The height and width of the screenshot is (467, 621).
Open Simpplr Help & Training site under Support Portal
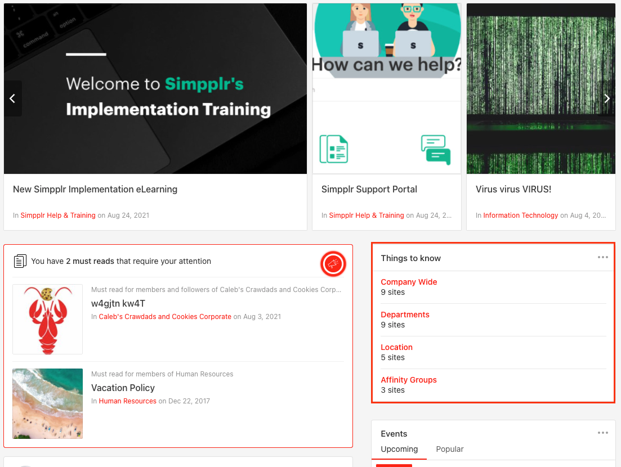coord(367,215)
